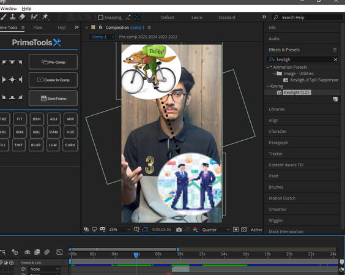345x275 pixels.
Task: Take a snapshot with the camera icon
Action: click(x=179, y=230)
